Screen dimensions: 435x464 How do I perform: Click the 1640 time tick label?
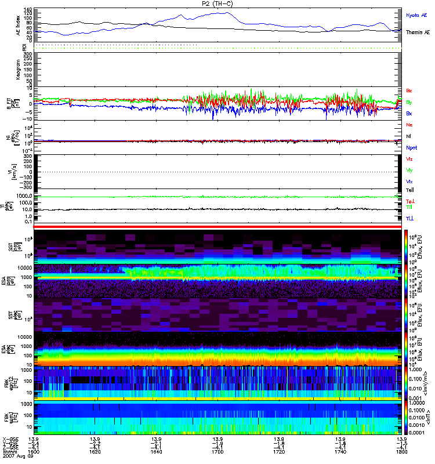(156, 452)
